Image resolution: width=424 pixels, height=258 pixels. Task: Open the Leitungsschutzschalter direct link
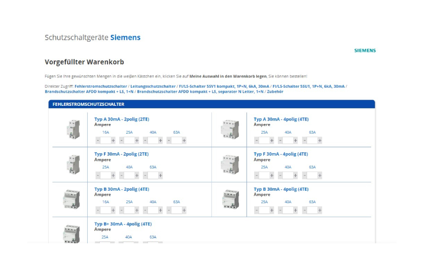[x=153, y=86]
